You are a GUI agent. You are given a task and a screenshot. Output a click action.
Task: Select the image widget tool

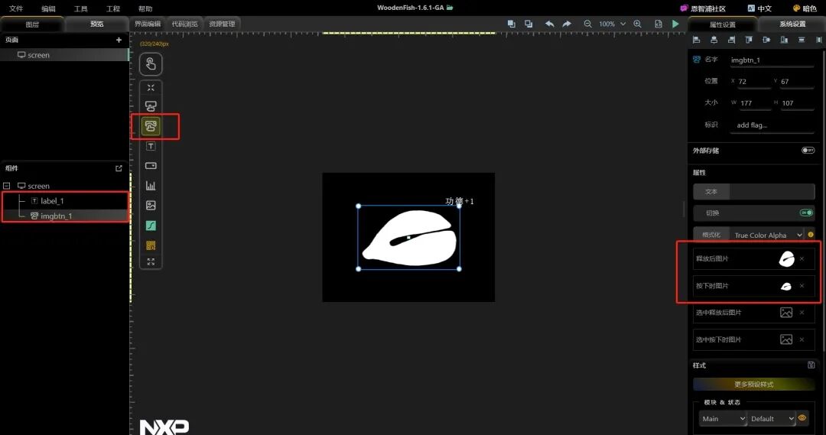(151, 206)
